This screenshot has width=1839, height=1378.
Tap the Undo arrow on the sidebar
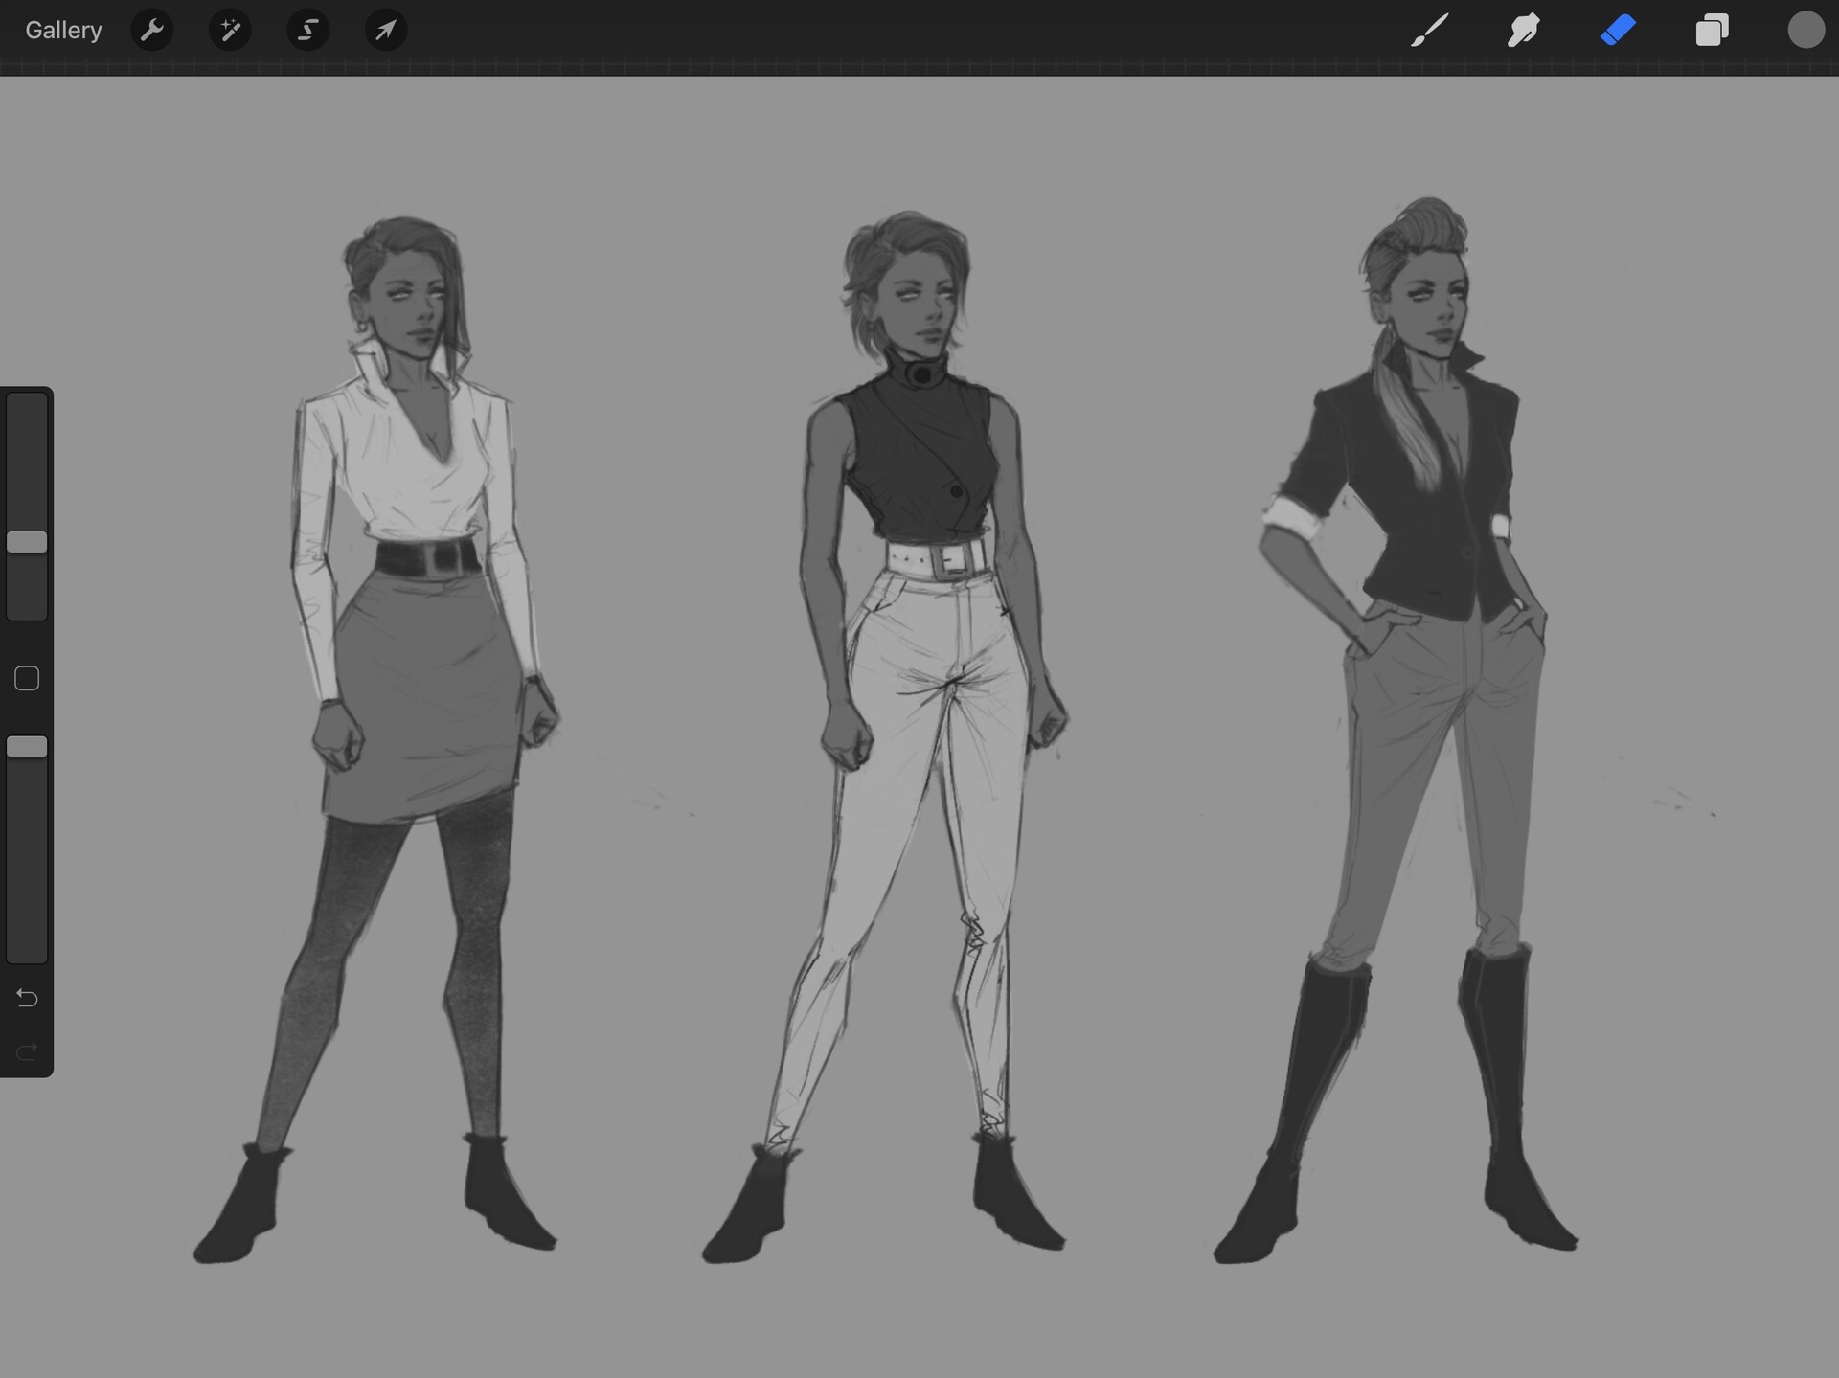click(x=27, y=998)
